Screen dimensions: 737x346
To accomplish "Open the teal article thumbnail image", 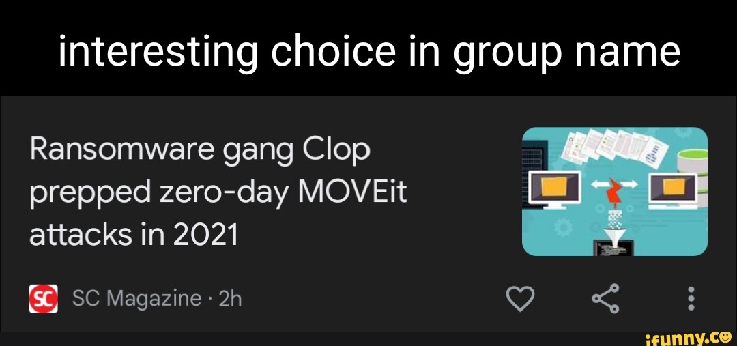I will pyautogui.click(x=614, y=191).
